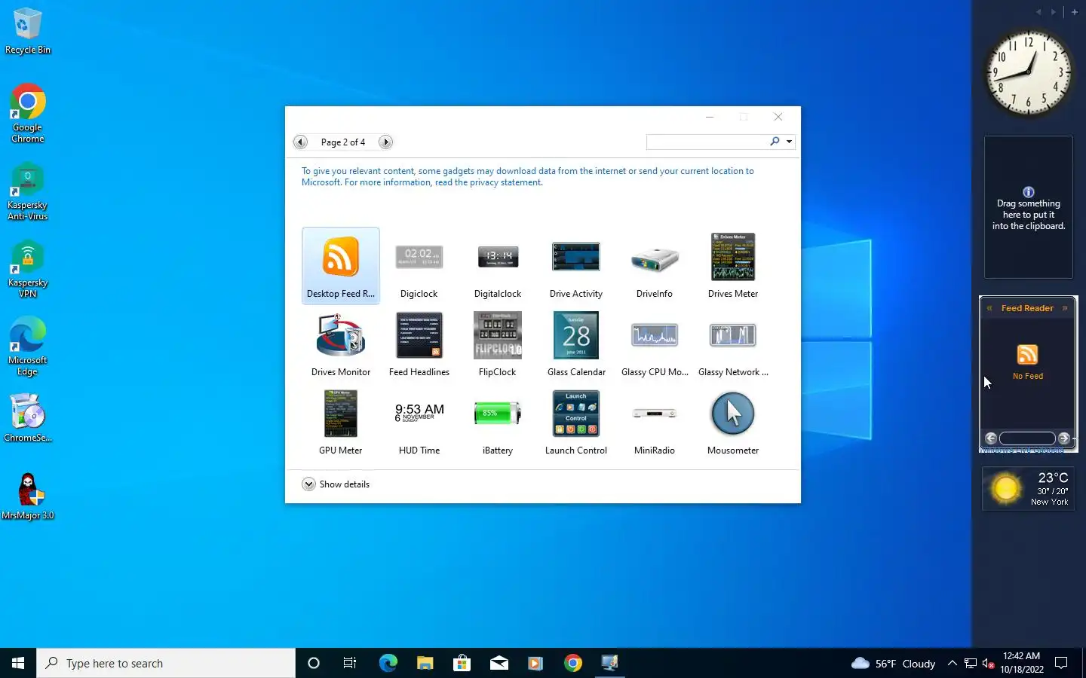This screenshot has height=678, width=1086.
Task: Open the notification center
Action: click(x=1061, y=663)
